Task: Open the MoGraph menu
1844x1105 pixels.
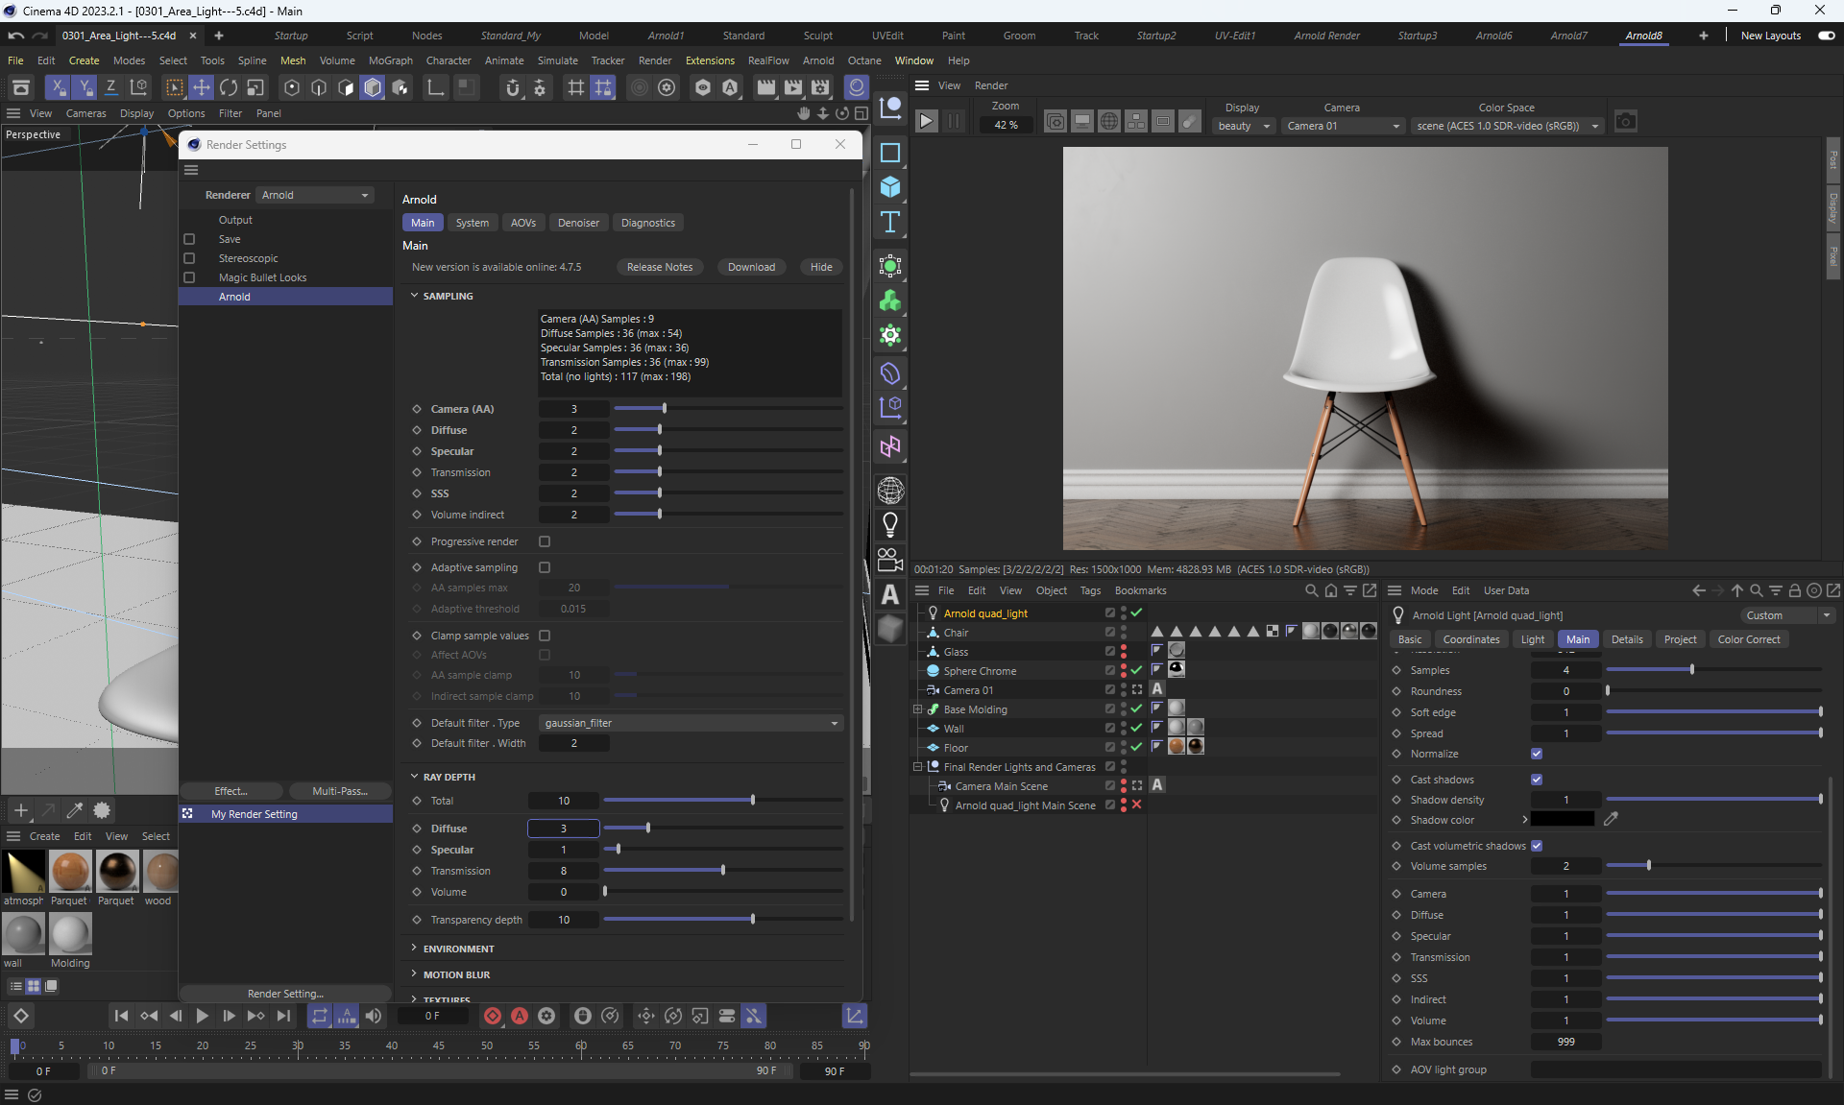Action: (390, 60)
